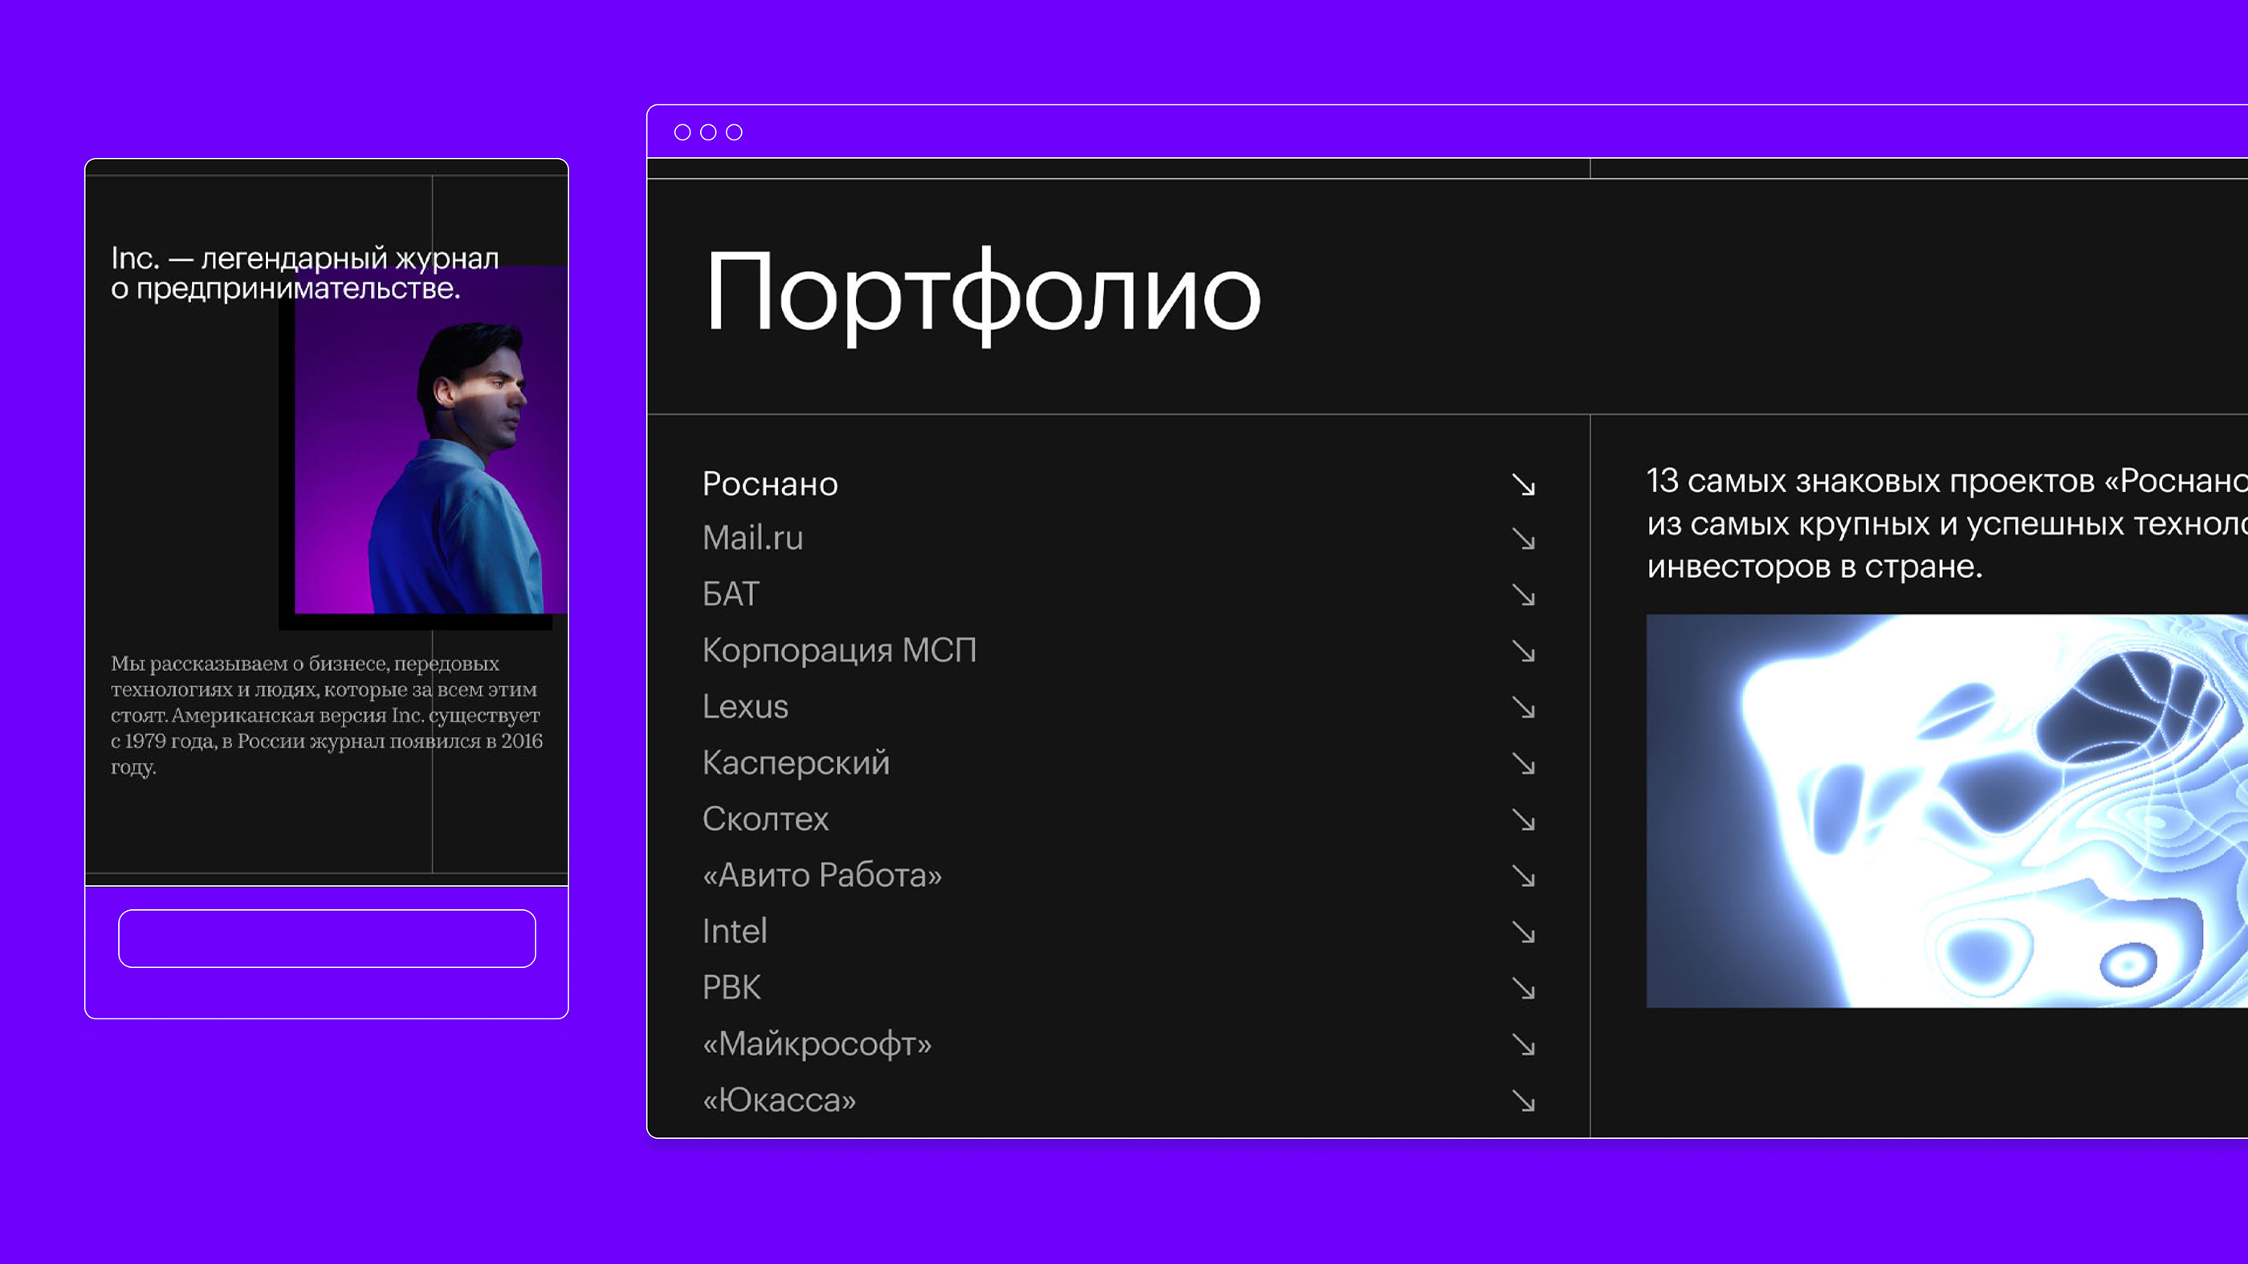The height and width of the screenshot is (1264, 2248).
Task: Click the Портфолио heading
Action: [983, 295]
